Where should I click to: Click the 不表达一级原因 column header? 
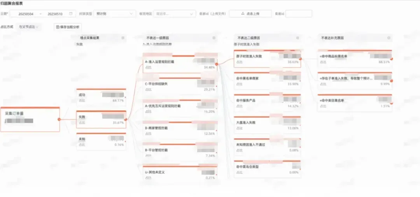pyautogui.click(x=180, y=38)
